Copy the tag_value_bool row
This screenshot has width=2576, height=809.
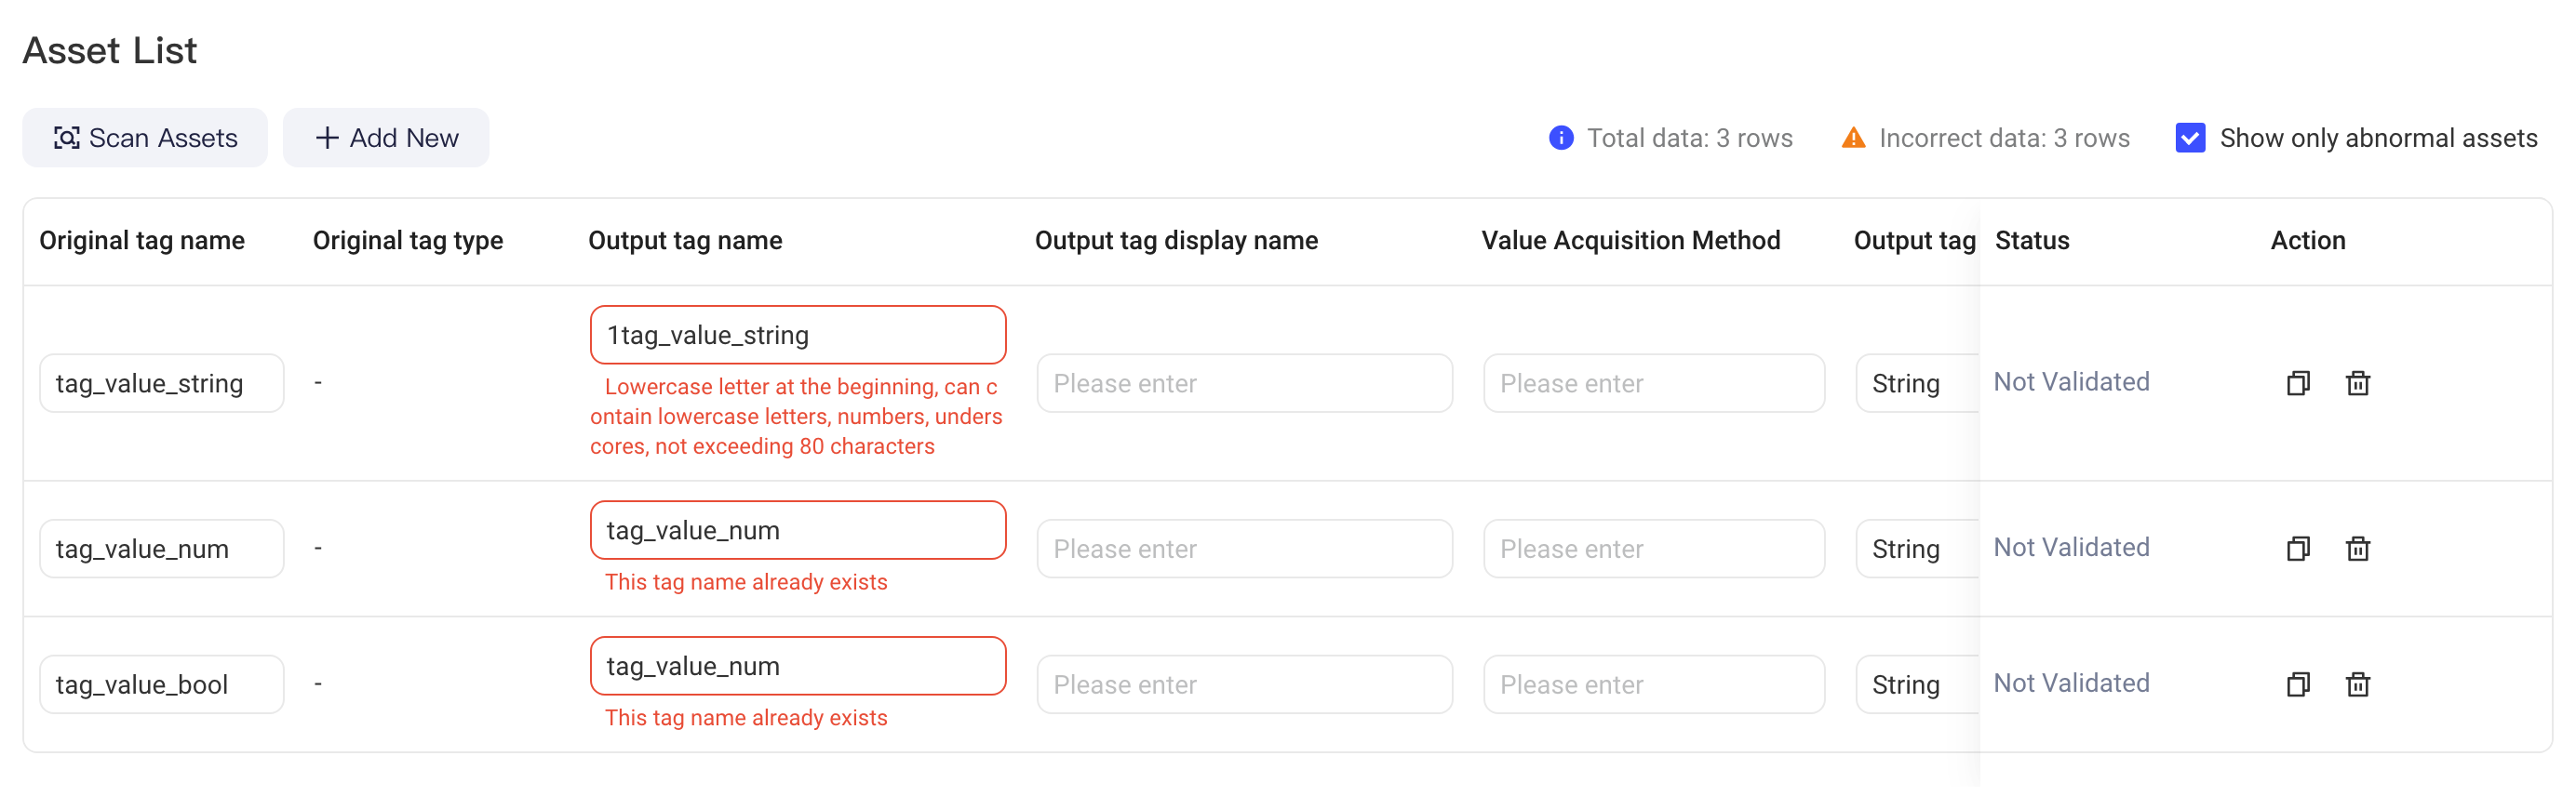click(2297, 684)
